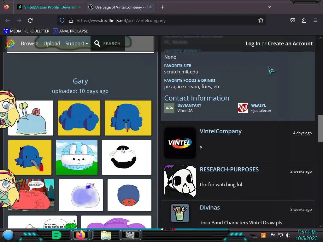Open the brick wall taskbar app
323x242 pixels.
(x=131, y=235)
